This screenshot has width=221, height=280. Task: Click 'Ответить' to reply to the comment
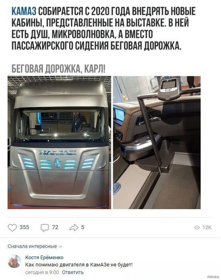coord(73,272)
